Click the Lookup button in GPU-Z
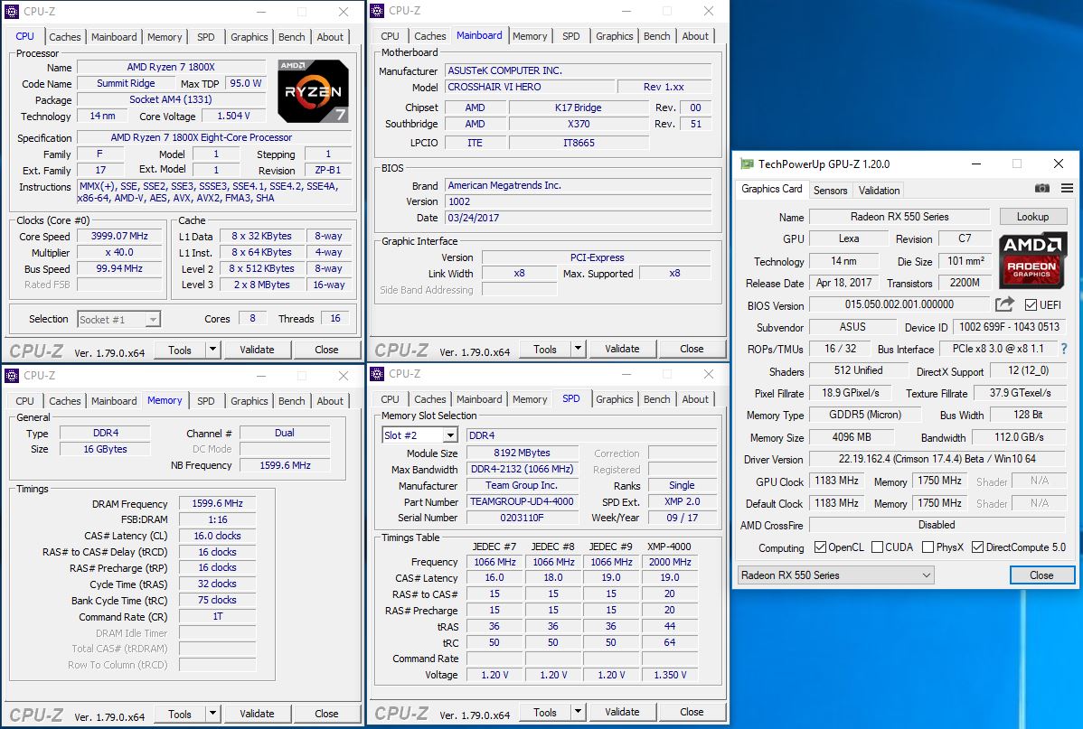1083x729 pixels. (x=1032, y=217)
